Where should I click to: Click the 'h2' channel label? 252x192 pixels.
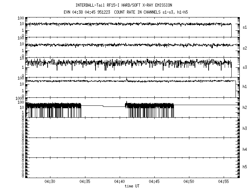click(245, 108)
